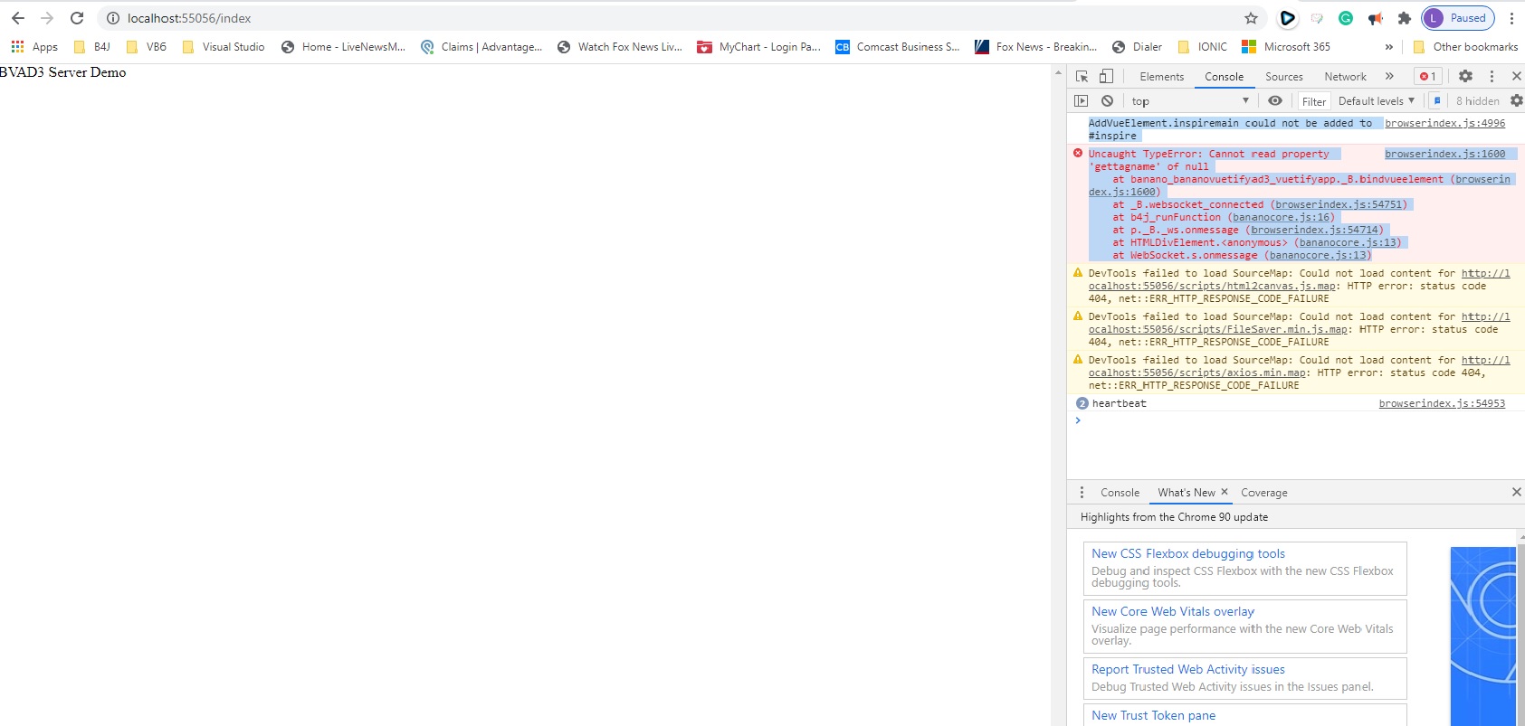Open the megaphone extension
The image size is (1525, 726).
(x=1376, y=18)
